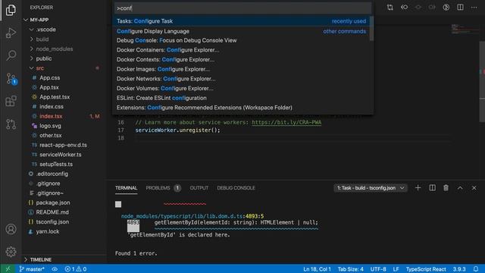The image size is (485, 273).
Task: Click the live share eye status icon
Action: pyautogui.click(x=55, y=269)
